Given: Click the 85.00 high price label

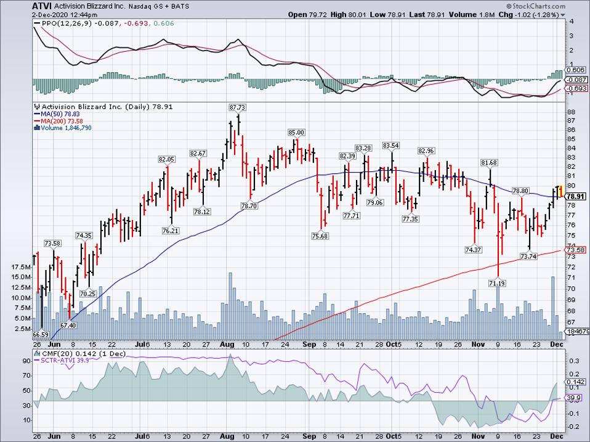Looking at the screenshot, I should coord(296,133).
